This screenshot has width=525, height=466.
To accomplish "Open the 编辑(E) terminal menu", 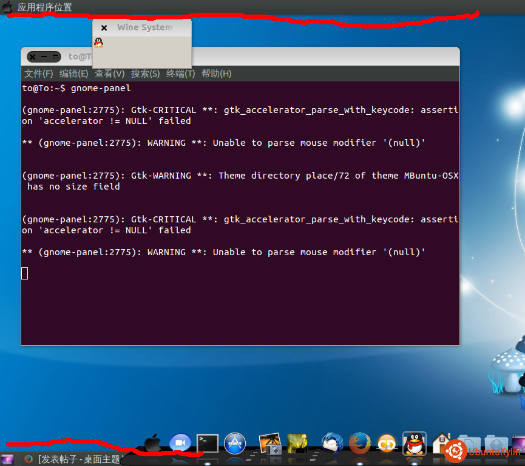I will pos(73,74).
